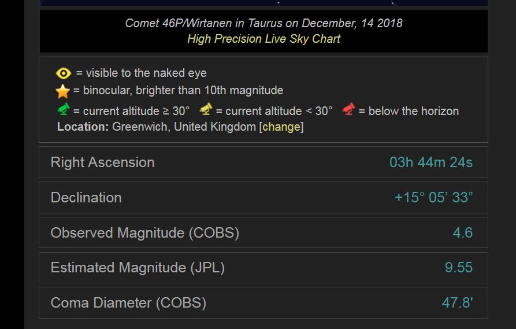
Task: Click the observed magnitude value 4.6
Action: coord(462,233)
